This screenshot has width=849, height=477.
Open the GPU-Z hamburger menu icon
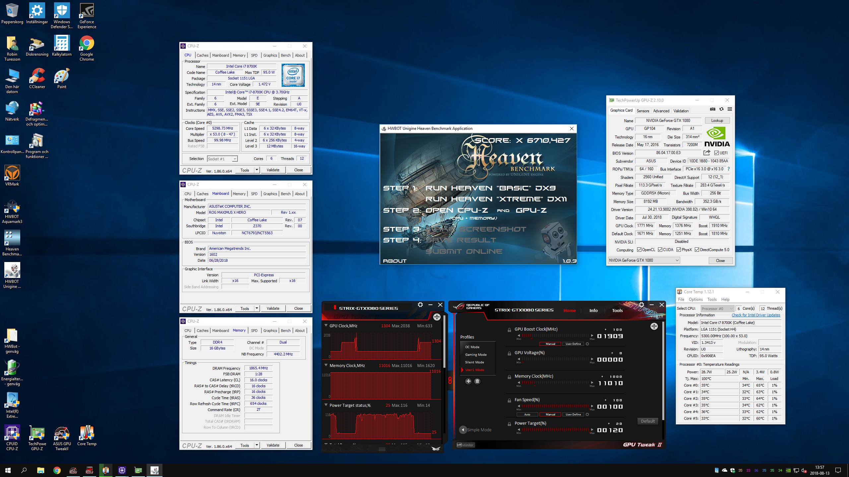point(730,109)
